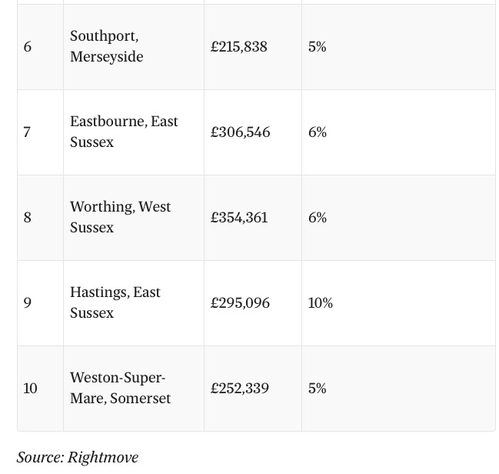Select the £295,096 price value
This screenshot has height=474, width=499.
pyautogui.click(x=241, y=303)
